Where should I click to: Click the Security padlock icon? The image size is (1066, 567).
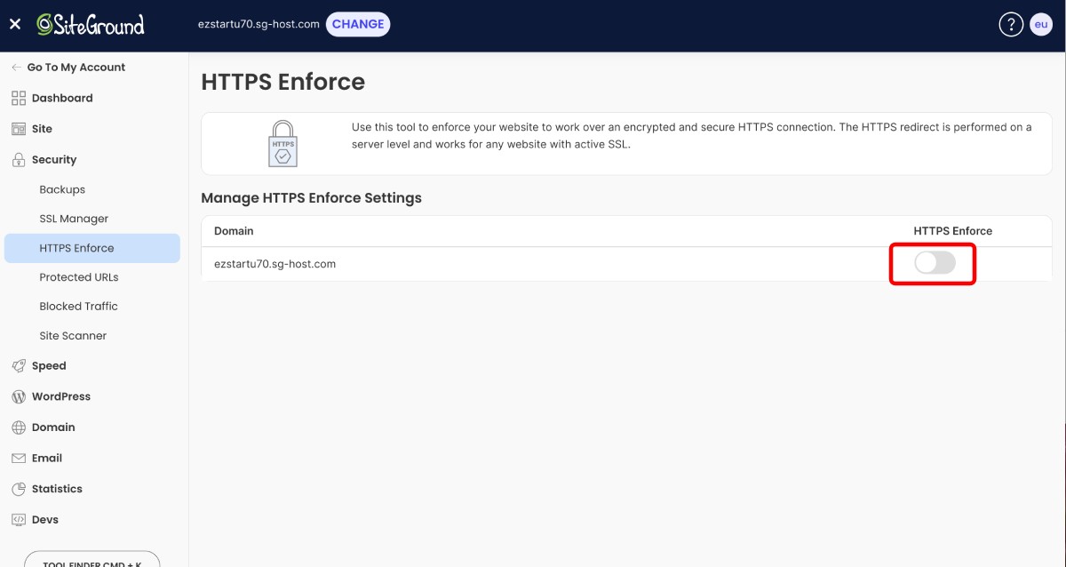[18, 159]
